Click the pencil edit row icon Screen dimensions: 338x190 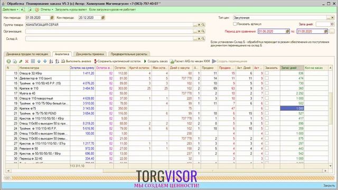tap(21, 61)
